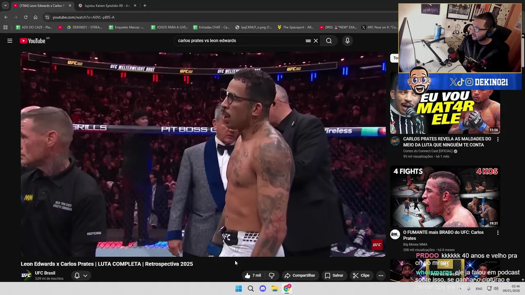This screenshot has width=525, height=295.
Task: Open a new browser tab
Action: (x=145, y=6)
